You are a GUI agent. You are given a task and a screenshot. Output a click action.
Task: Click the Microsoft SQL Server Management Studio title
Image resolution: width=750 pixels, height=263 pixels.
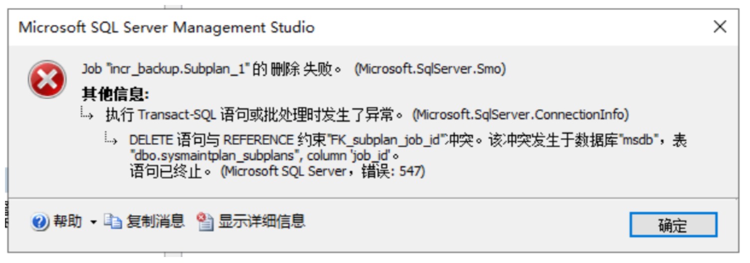coord(167,27)
